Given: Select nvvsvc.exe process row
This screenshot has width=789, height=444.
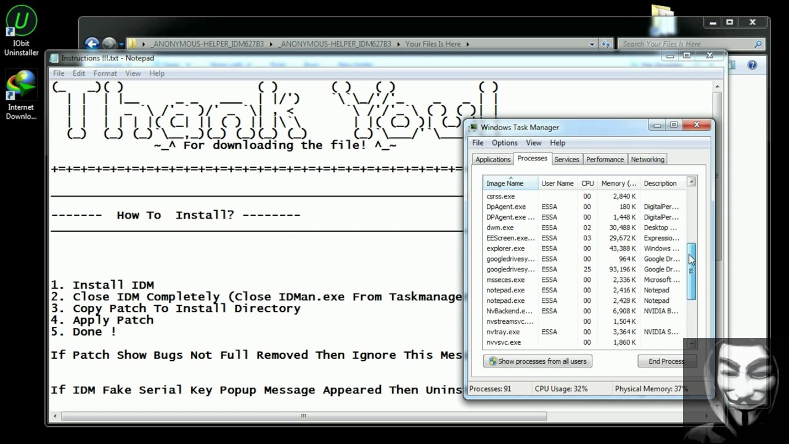Looking at the screenshot, I should pyautogui.click(x=584, y=342).
